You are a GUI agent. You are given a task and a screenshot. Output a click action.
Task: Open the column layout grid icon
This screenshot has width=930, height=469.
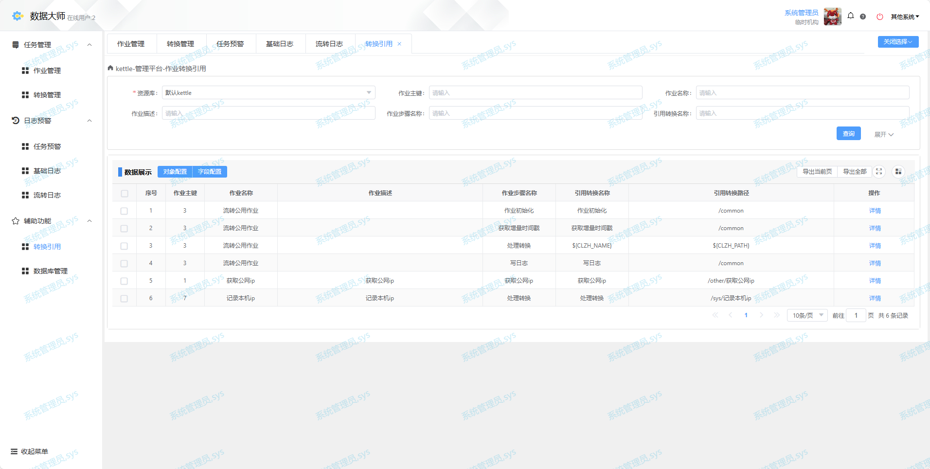898,171
